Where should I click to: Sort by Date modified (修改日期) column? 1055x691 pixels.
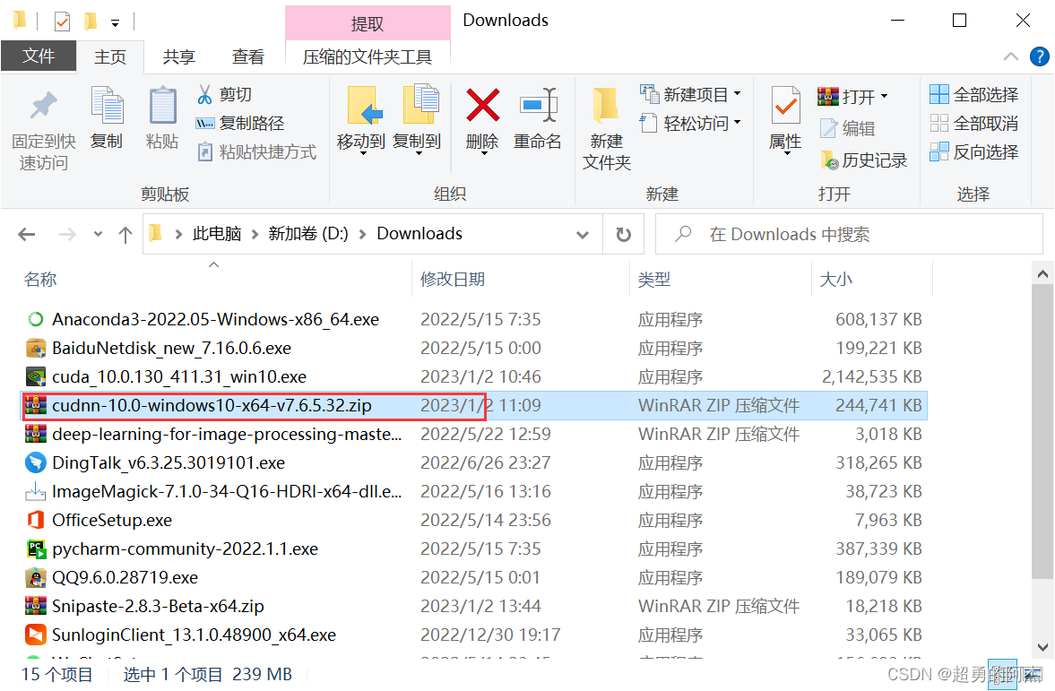tap(453, 280)
